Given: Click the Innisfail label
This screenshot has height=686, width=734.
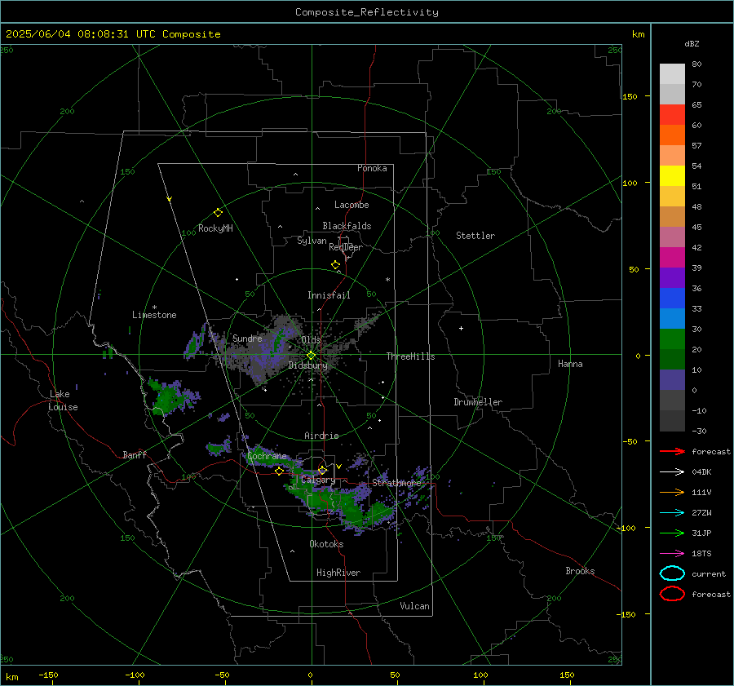Looking at the screenshot, I should [329, 295].
